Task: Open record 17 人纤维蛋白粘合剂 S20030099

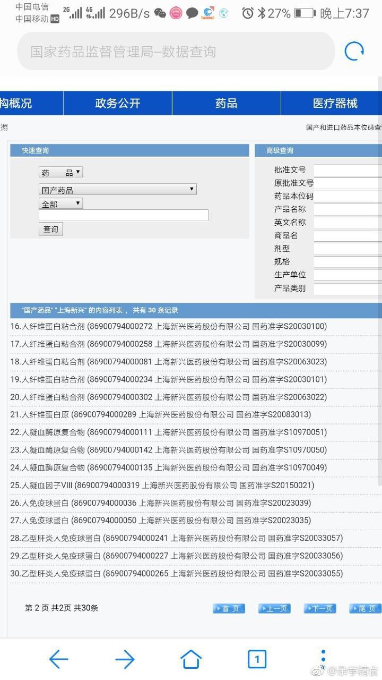Action: (x=169, y=344)
